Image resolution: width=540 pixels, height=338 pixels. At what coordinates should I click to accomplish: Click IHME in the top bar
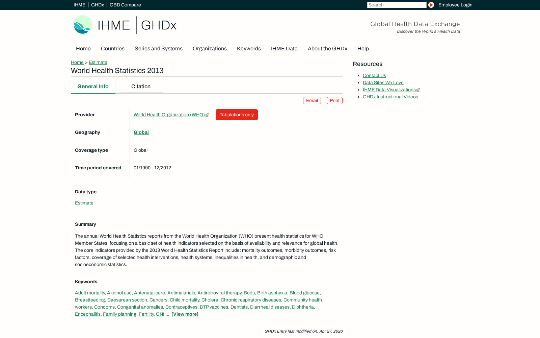[x=79, y=5]
